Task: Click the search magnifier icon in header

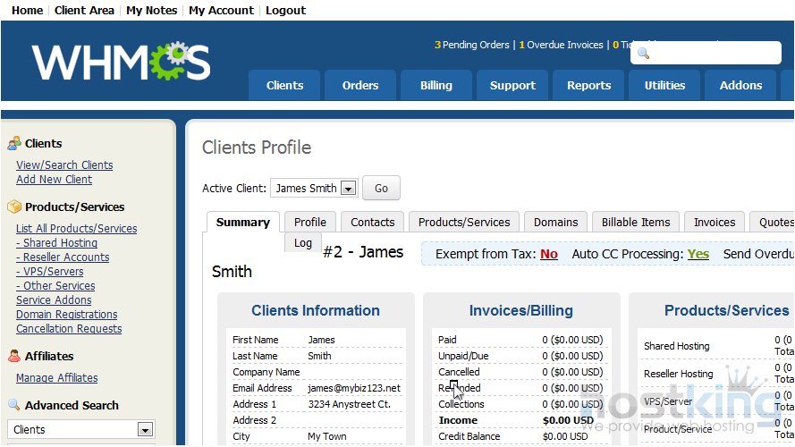Action: click(x=642, y=54)
